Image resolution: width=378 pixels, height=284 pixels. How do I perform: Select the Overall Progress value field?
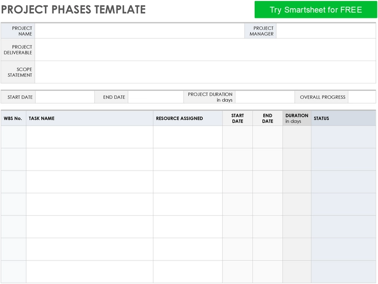tap(362, 97)
